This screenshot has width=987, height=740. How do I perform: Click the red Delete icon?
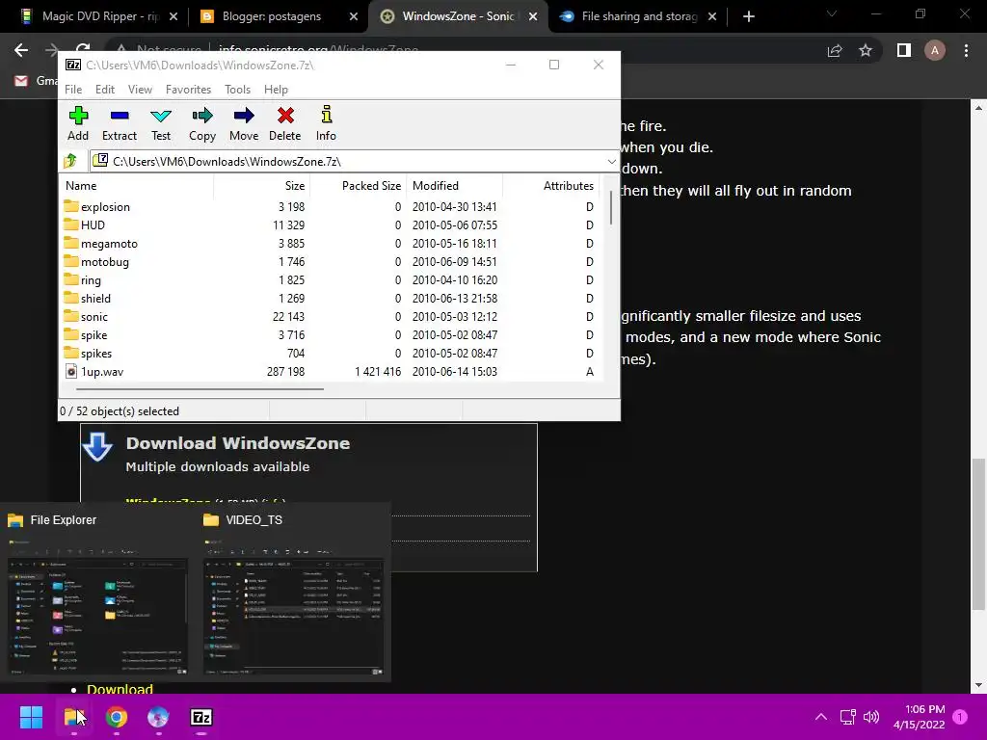click(x=285, y=123)
